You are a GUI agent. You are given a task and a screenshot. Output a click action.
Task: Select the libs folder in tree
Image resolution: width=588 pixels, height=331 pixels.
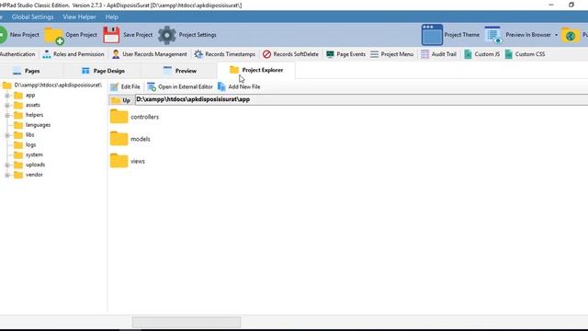pos(25,135)
